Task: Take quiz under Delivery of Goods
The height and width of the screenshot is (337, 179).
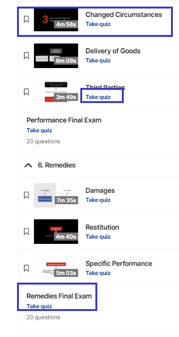Action: (x=98, y=60)
